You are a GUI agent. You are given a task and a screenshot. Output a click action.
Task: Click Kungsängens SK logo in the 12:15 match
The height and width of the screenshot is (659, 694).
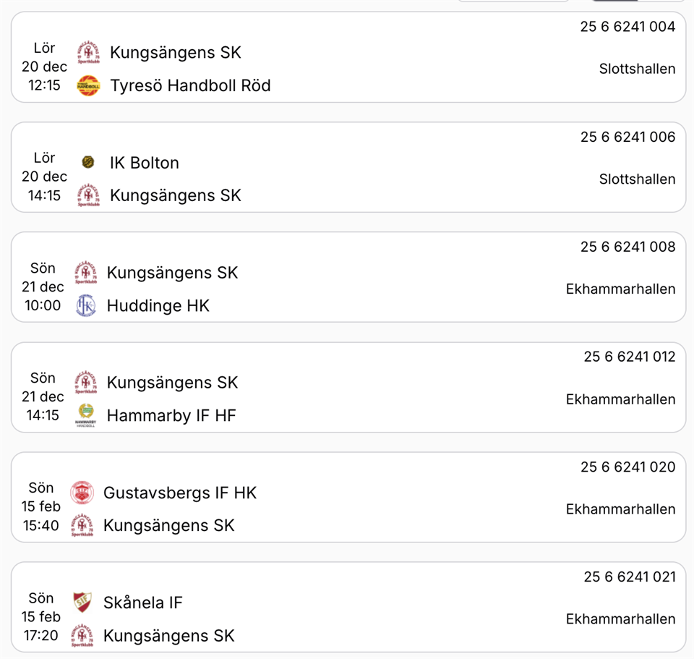pos(88,53)
